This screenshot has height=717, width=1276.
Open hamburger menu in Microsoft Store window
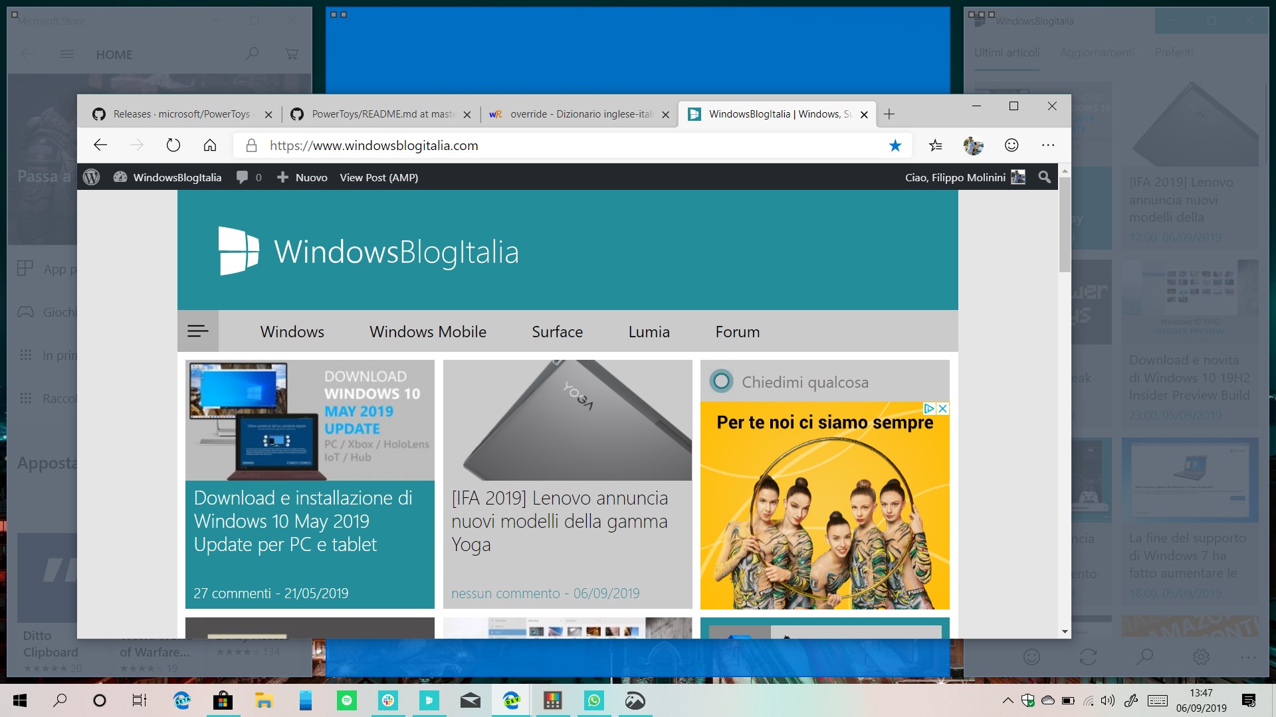67,54
